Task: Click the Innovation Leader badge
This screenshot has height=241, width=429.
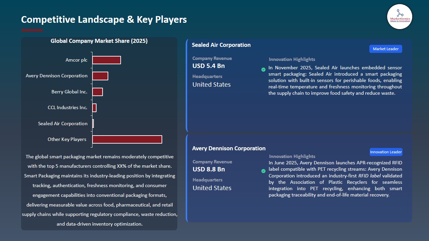Action: (x=385, y=152)
